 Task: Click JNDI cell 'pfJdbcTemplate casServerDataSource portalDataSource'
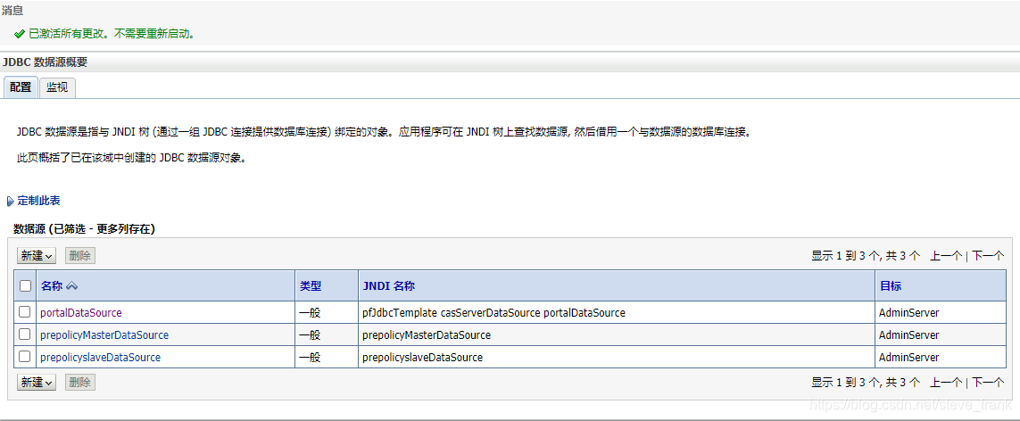(493, 312)
